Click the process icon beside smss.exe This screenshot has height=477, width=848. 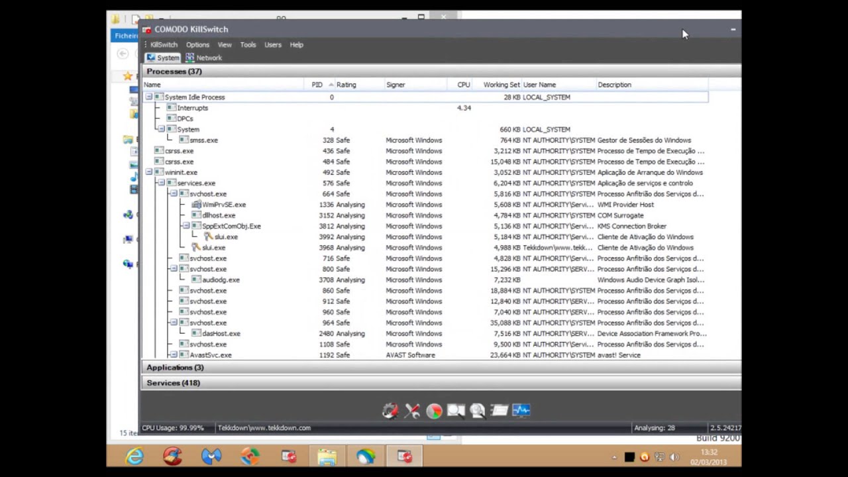tap(184, 140)
